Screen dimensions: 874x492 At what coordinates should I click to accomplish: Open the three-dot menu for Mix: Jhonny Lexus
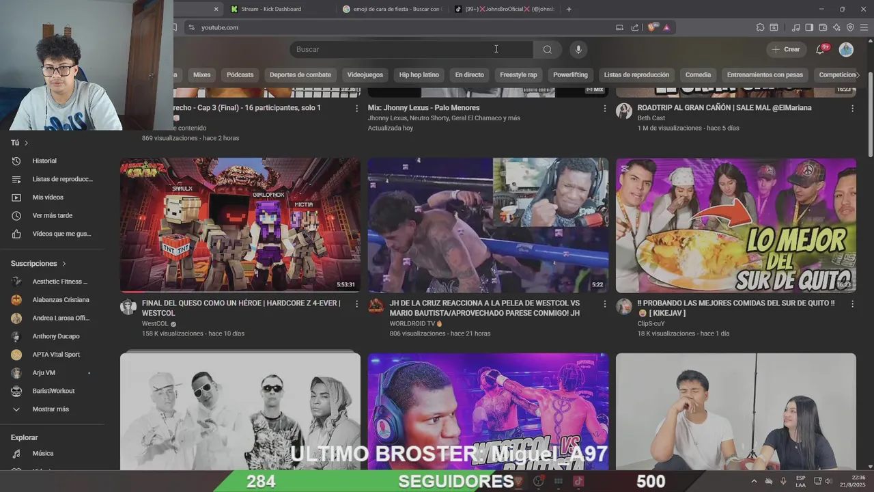604,108
